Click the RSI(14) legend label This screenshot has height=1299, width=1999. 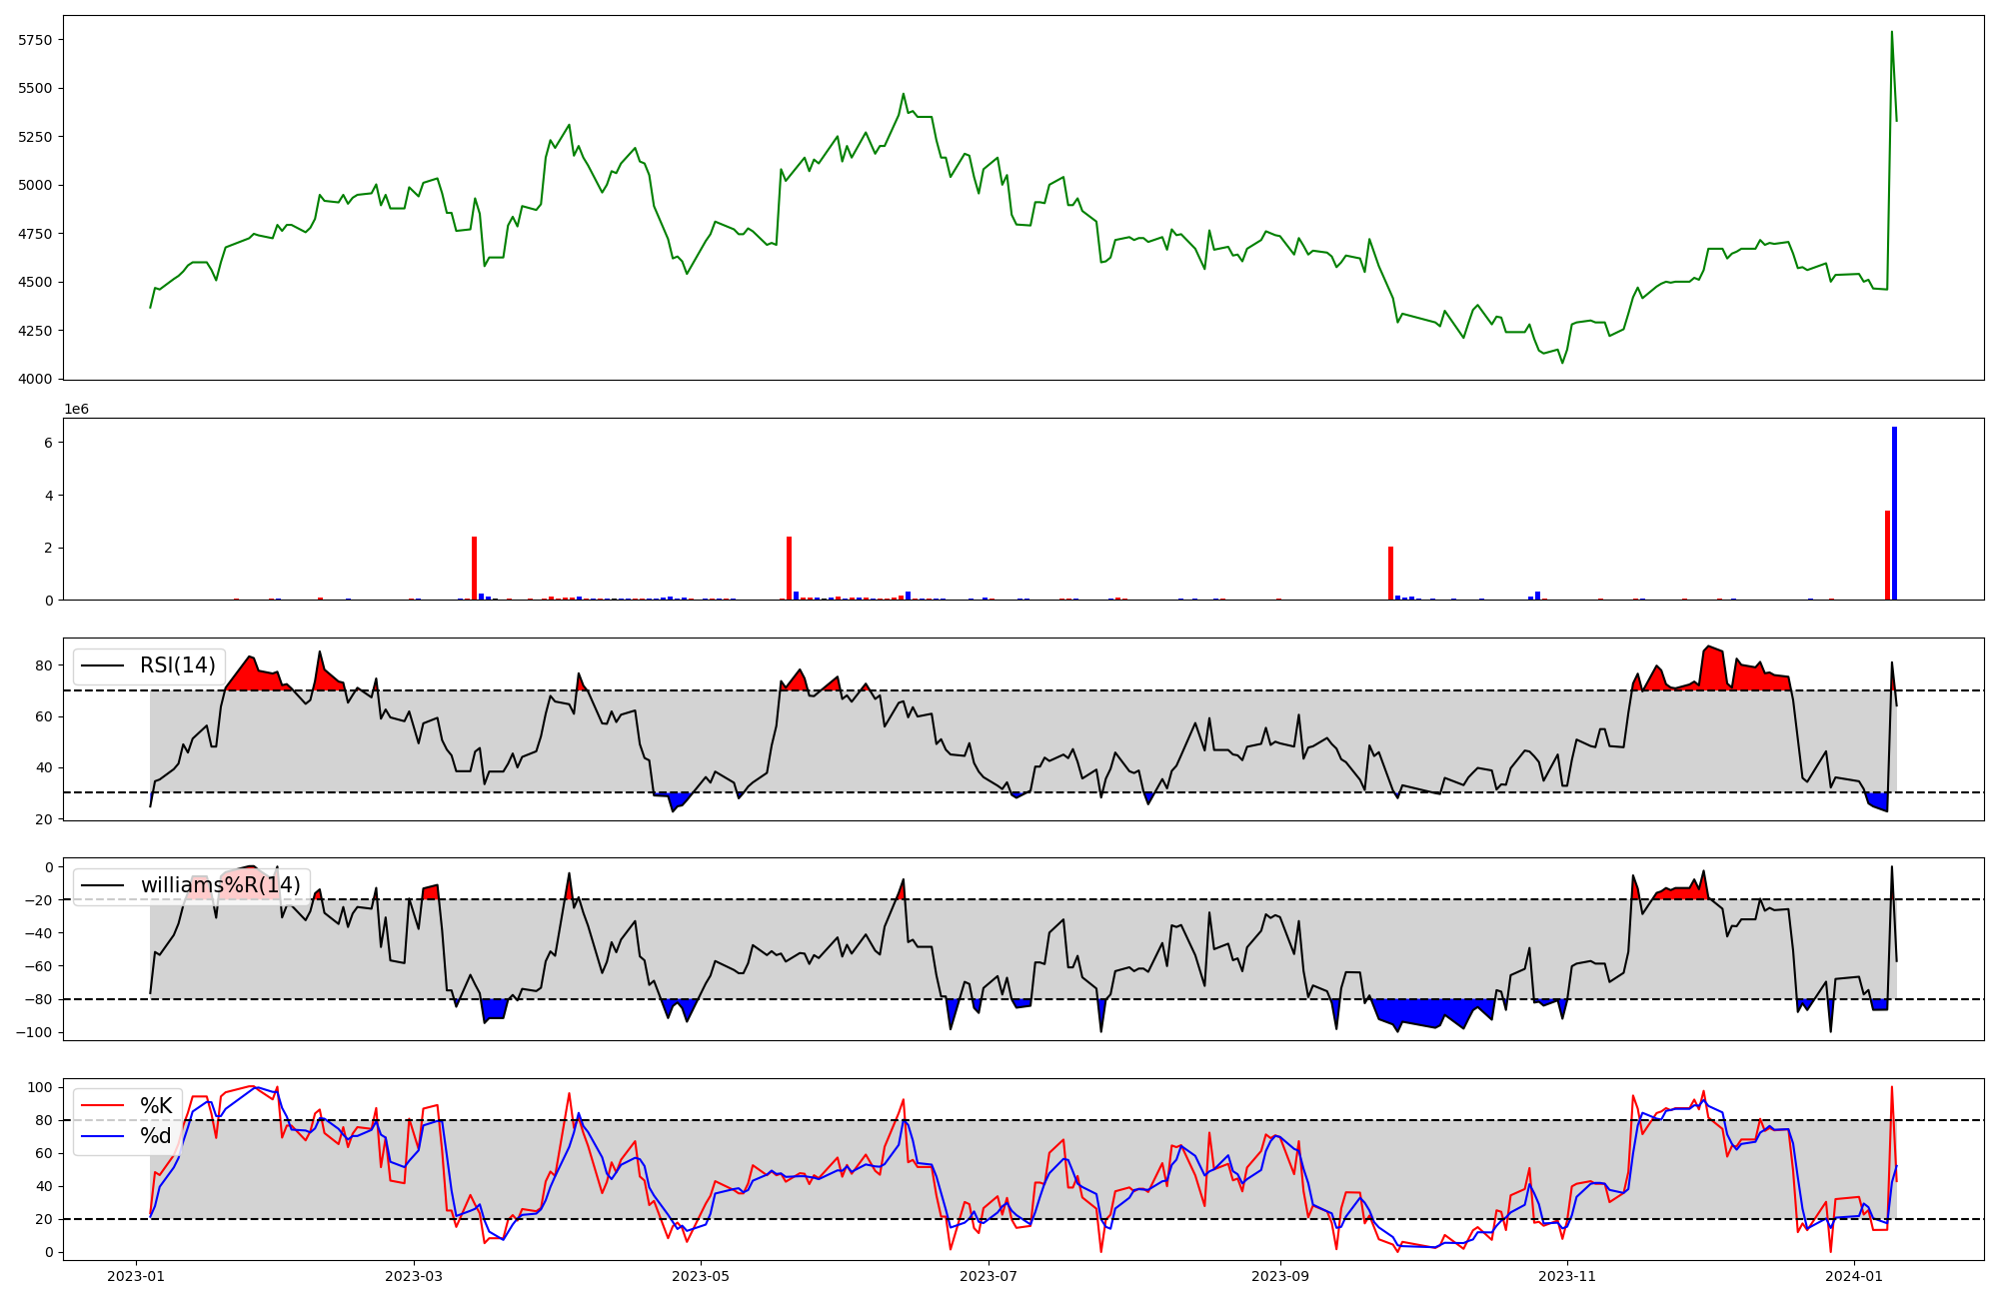point(177,665)
